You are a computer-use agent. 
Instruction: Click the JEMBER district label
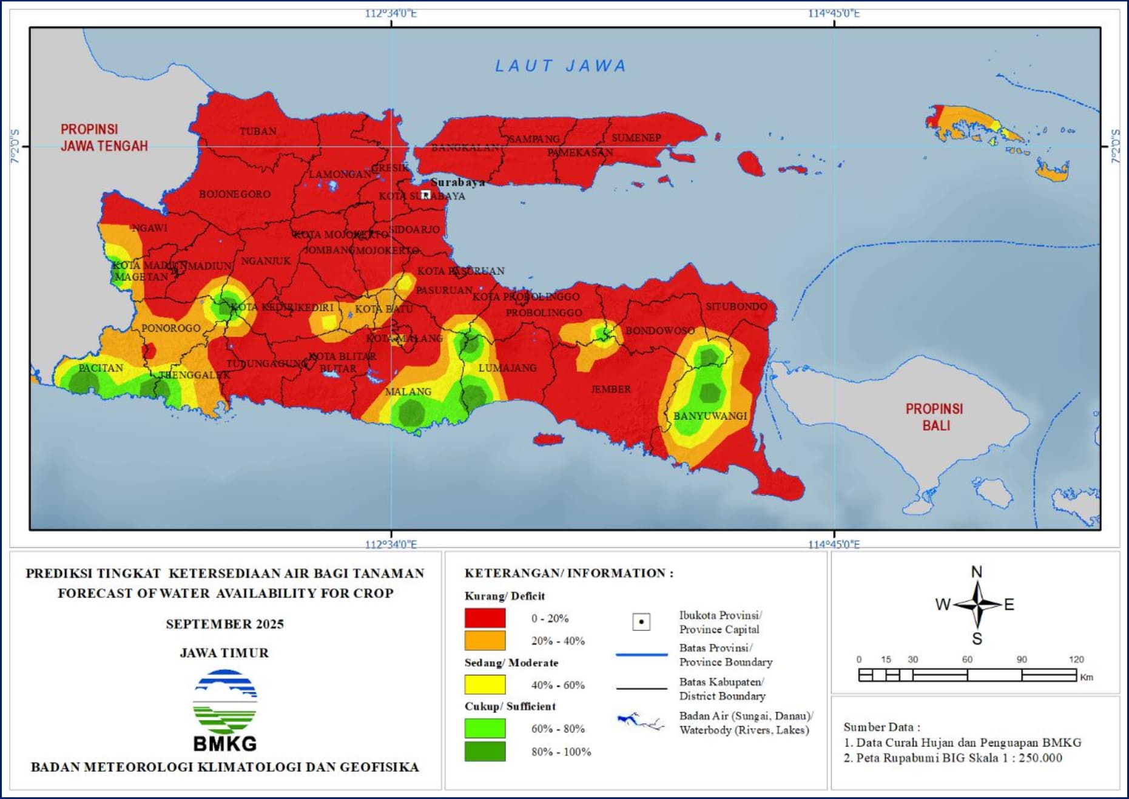point(611,389)
